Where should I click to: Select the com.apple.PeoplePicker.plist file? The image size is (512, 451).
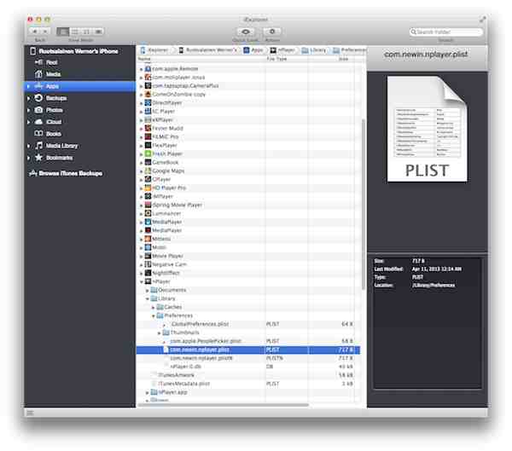click(248, 341)
